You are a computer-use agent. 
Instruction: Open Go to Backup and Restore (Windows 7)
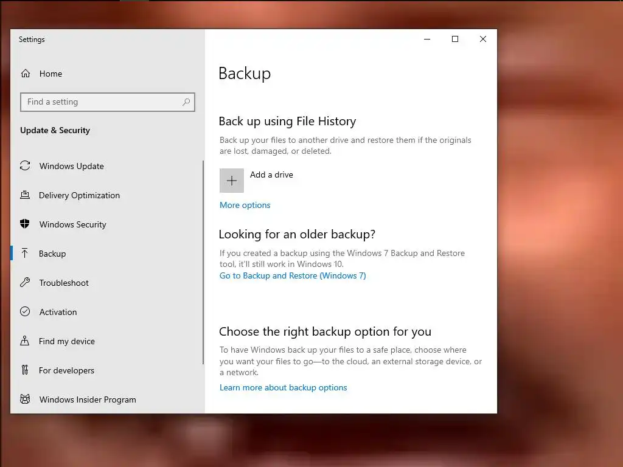293,275
